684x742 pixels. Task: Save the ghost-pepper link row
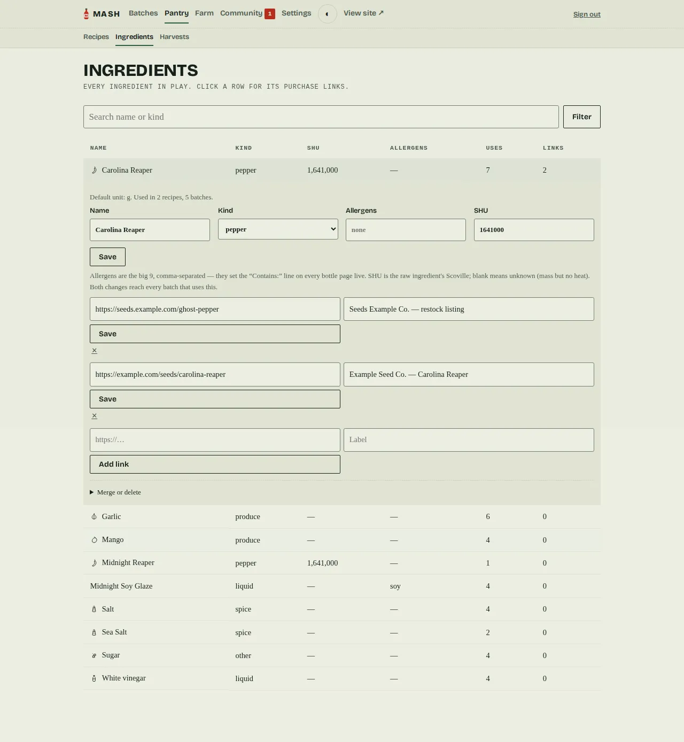coord(215,334)
